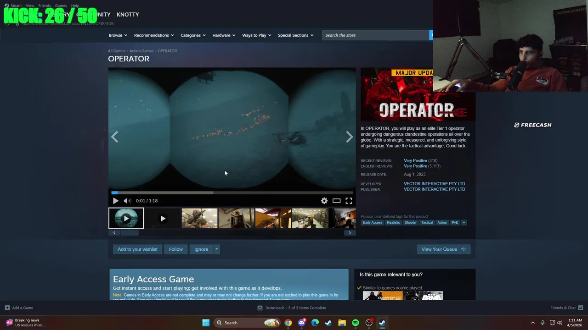The height and width of the screenshot is (330, 588).
Task: Click the 0:01 / 1:18 time display
Action: [147, 201]
